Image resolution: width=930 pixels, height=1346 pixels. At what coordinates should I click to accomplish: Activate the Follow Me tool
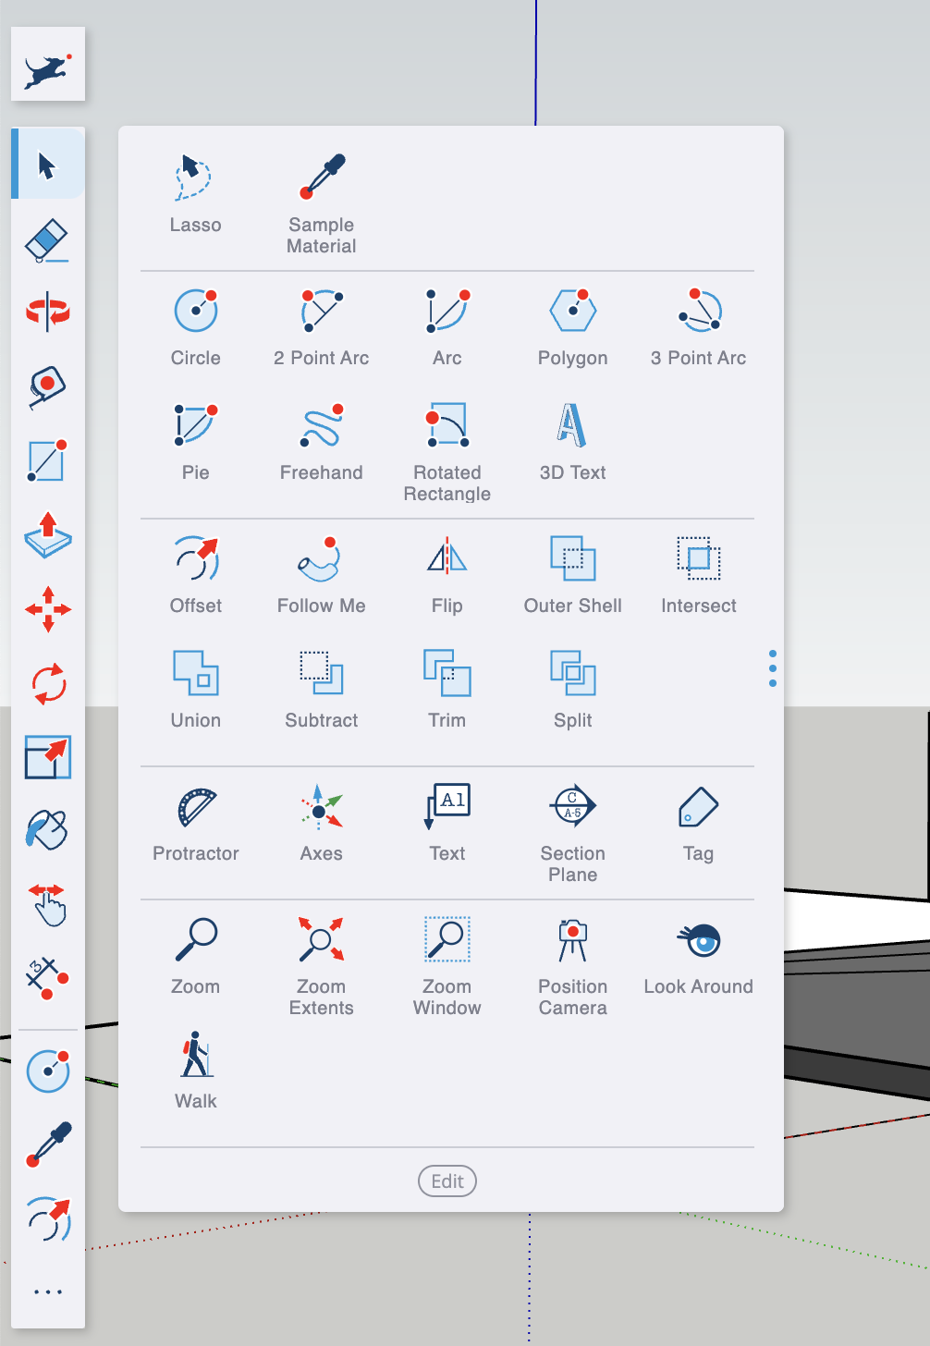tap(321, 576)
